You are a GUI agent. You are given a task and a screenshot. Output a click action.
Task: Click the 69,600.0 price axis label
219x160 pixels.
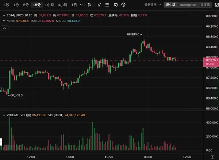212,16
